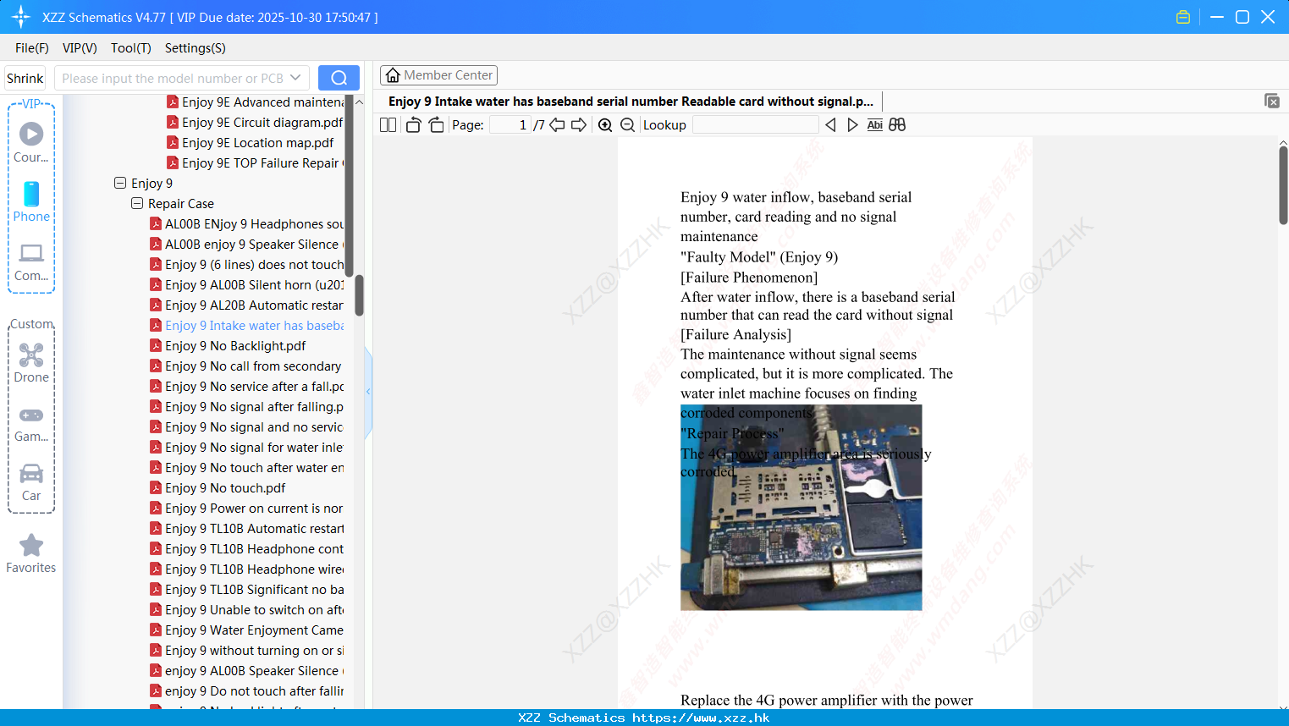Viewport: 1289px width, 726px height.
Task: Open the Game console category
Action: [x=31, y=423]
